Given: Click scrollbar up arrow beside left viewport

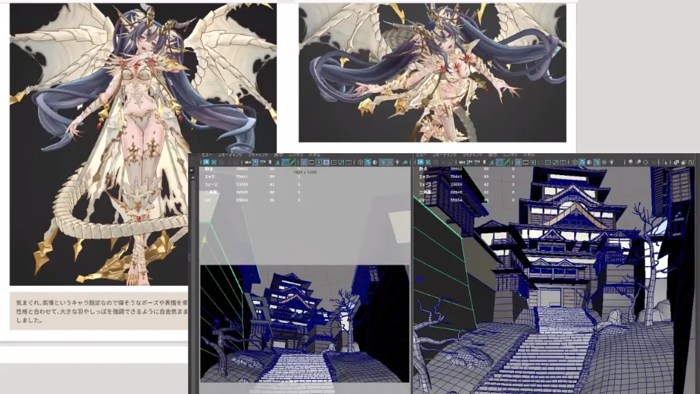Looking at the screenshot, I should pyautogui.click(x=193, y=177).
